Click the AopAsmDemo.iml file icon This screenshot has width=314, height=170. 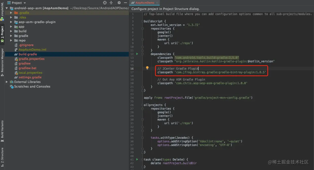pyautogui.click(x=16, y=50)
